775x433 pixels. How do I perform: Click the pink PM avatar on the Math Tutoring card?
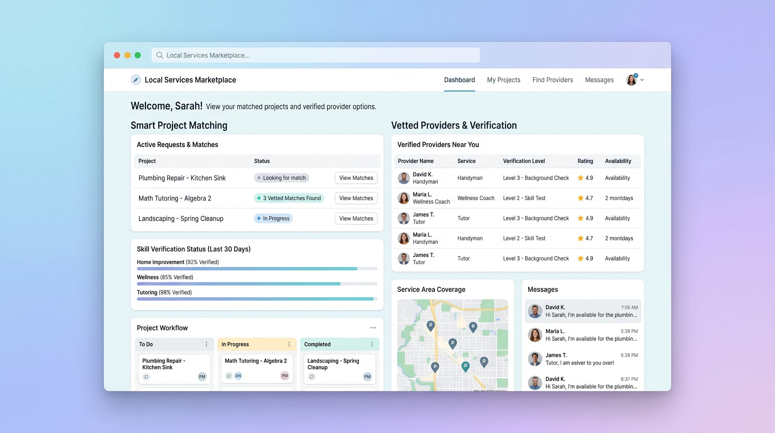[285, 376]
